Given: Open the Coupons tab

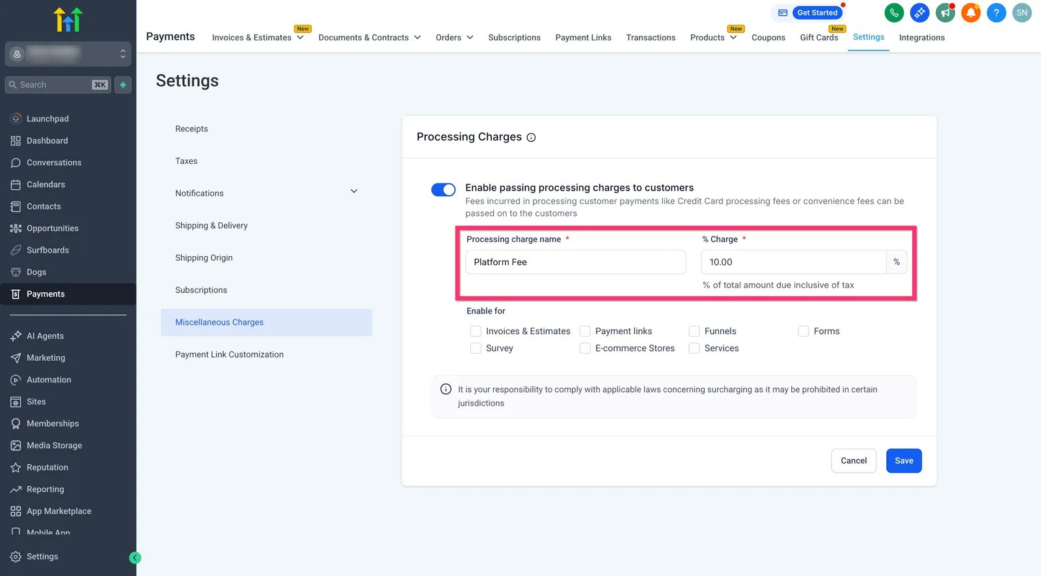Looking at the screenshot, I should (768, 38).
